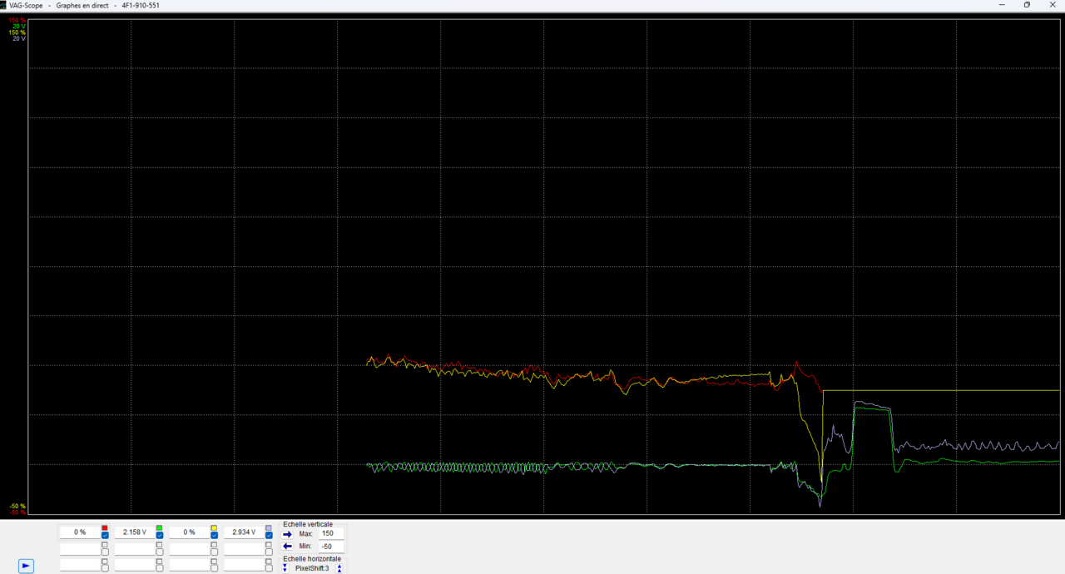Click the 2.158 V value field
The width and height of the screenshot is (1065, 574).
click(134, 532)
